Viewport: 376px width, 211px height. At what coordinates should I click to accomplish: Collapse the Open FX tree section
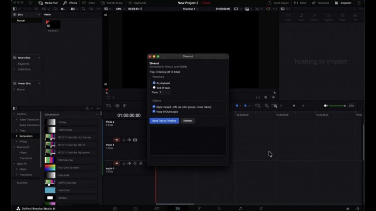(14, 164)
